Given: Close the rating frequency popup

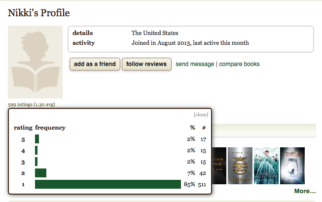Looking at the screenshot, I should tap(201, 115).
